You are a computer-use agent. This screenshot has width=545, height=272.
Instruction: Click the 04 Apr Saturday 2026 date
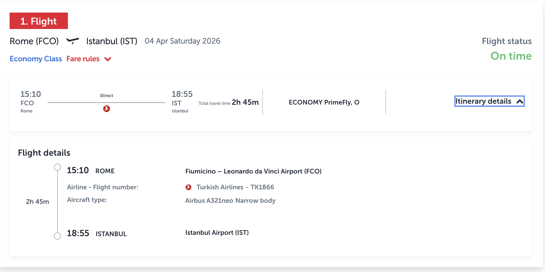tap(182, 41)
